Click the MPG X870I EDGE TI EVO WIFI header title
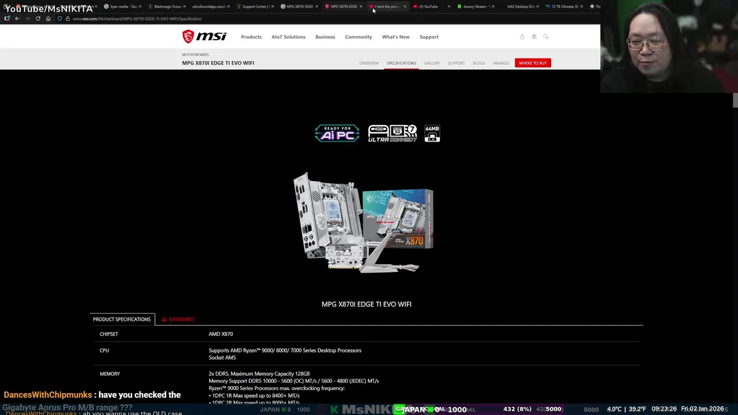This screenshot has width=738, height=415. (x=218, y=63)
